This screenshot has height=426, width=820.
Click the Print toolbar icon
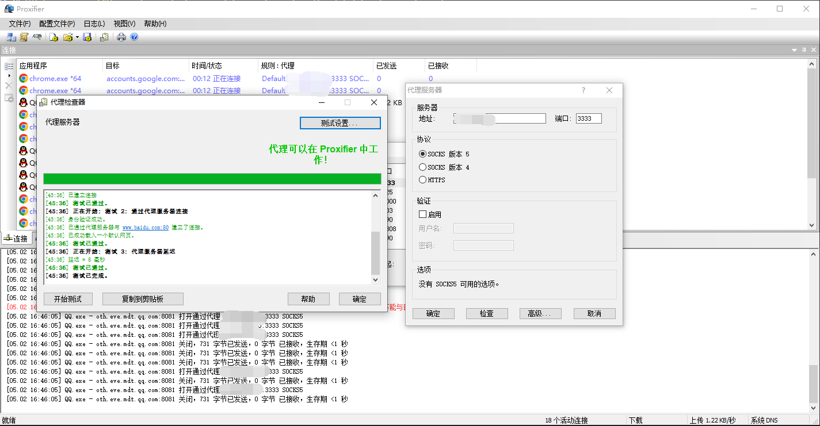[121, 37]
